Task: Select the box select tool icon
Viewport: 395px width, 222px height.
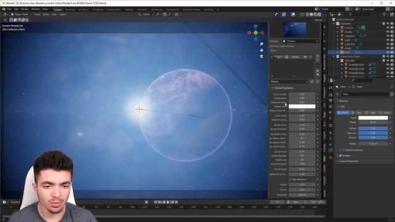Action: coord(11,20)
